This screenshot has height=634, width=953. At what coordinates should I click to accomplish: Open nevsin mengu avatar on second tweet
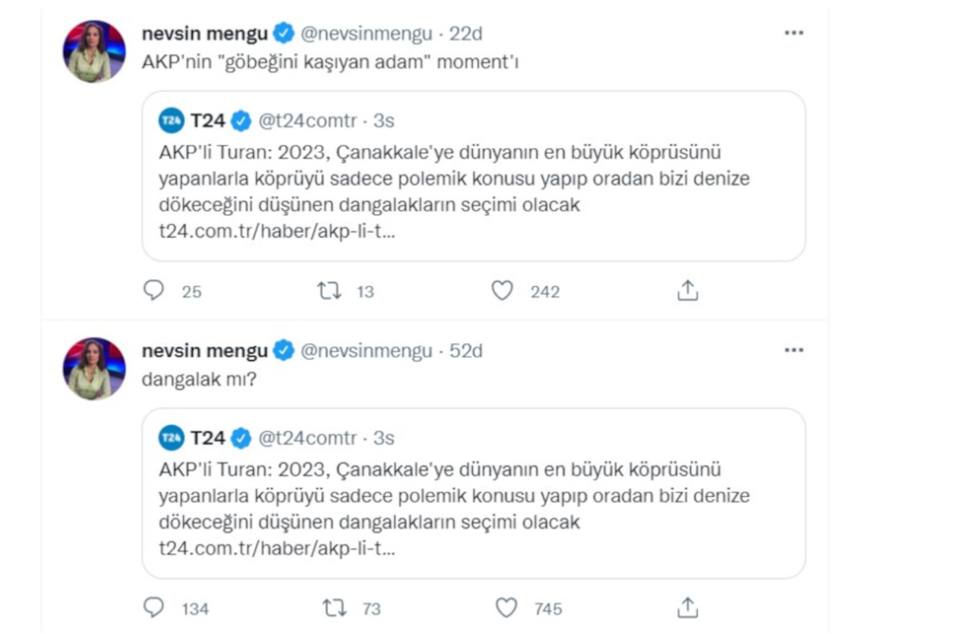pyautogui.click(x=94, y=369)
